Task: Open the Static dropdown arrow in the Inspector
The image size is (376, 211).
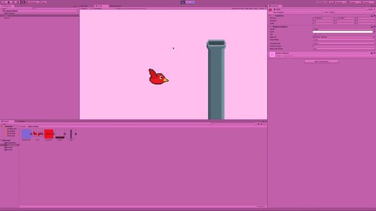Action: 375,9
